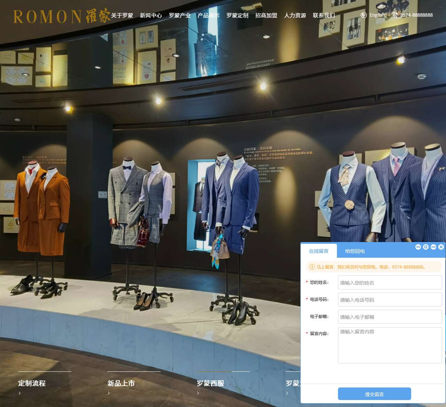Click the 您的姓名 name input field
Viewport: 446px width, 407px height.
coord(390,282)
